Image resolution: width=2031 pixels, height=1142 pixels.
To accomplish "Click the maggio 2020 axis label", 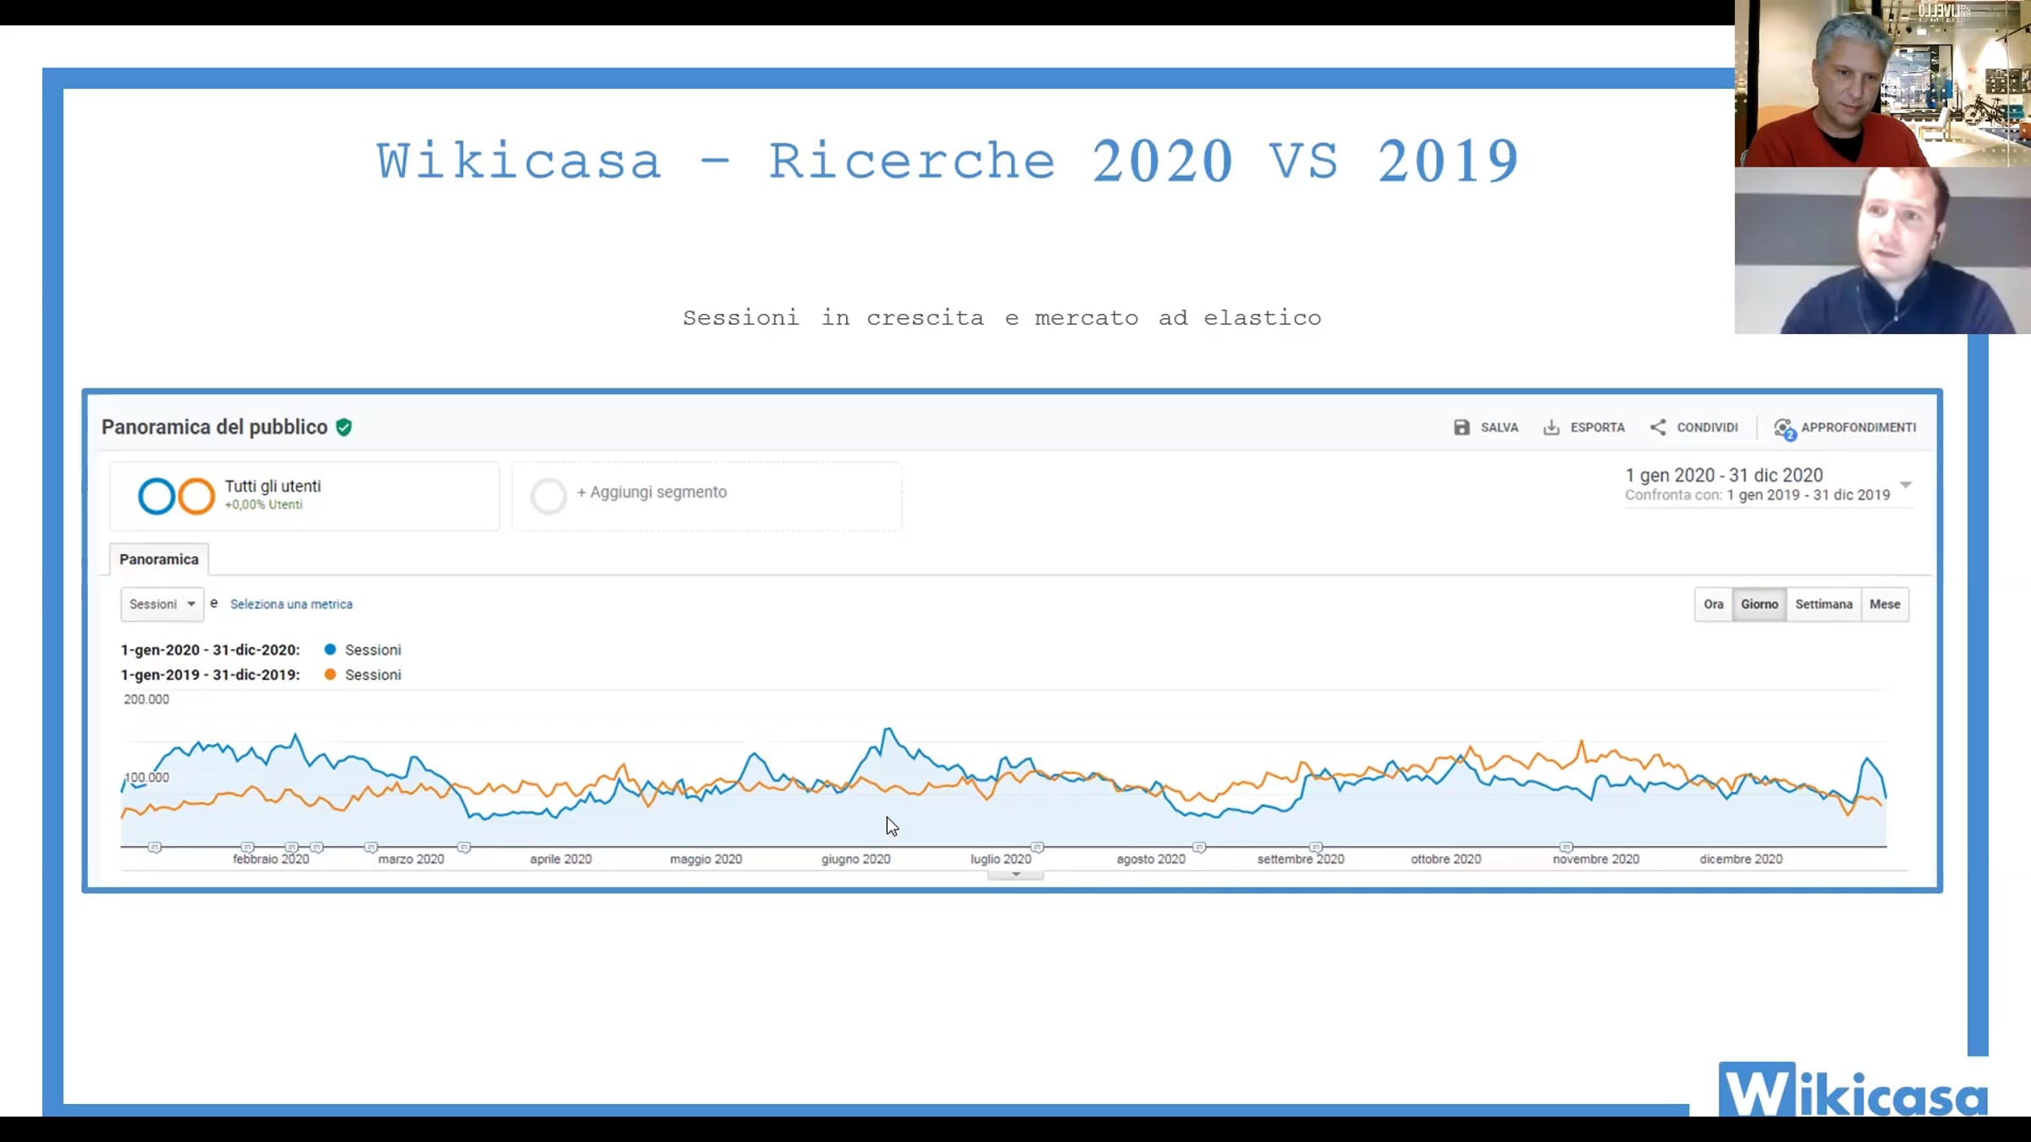I will point(706,859).
